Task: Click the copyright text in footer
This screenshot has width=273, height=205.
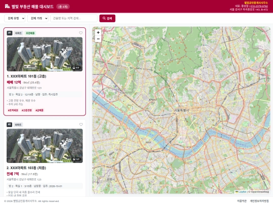Action: 31,201
